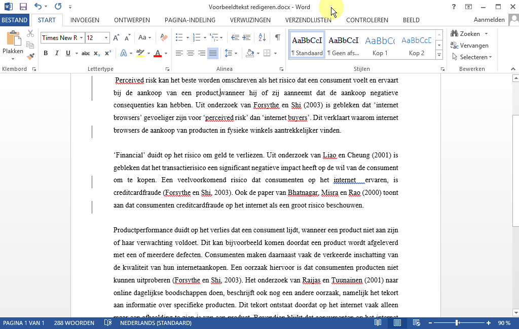Image resolution: width=519 pixels, height=329 pixels.
Task: Toggle underline formatting
Action: 68,53
